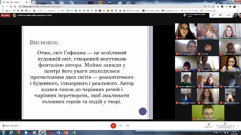
Task: Select the green-background participant video tile
Action: [208, 113]
